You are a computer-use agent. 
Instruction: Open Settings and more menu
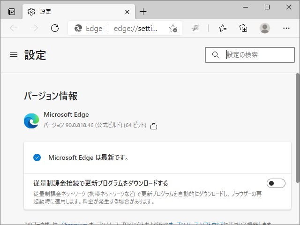tap(286, 28)
